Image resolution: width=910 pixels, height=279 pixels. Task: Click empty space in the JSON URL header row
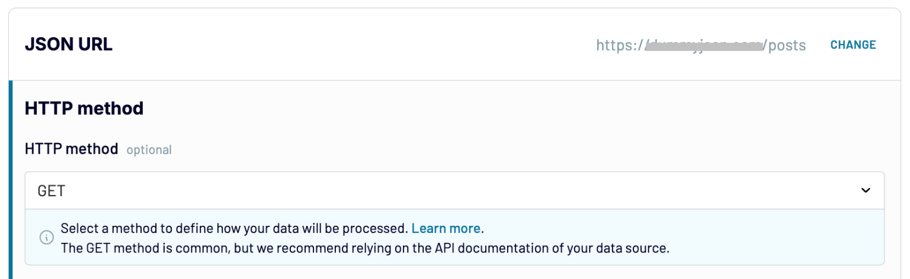(355, 45)
